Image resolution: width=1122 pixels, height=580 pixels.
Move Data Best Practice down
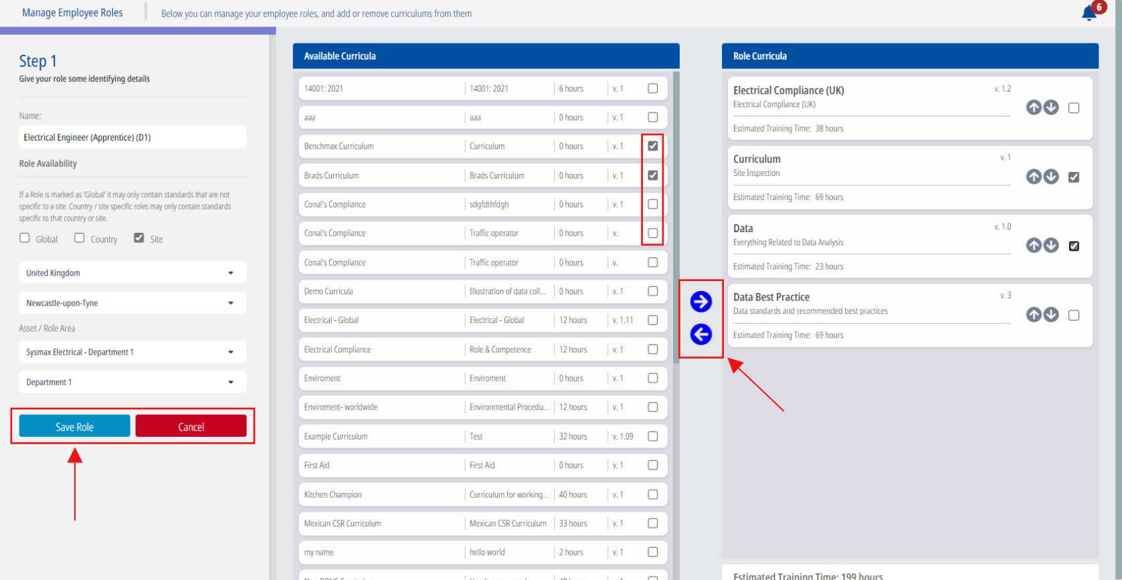(1051, 314)
